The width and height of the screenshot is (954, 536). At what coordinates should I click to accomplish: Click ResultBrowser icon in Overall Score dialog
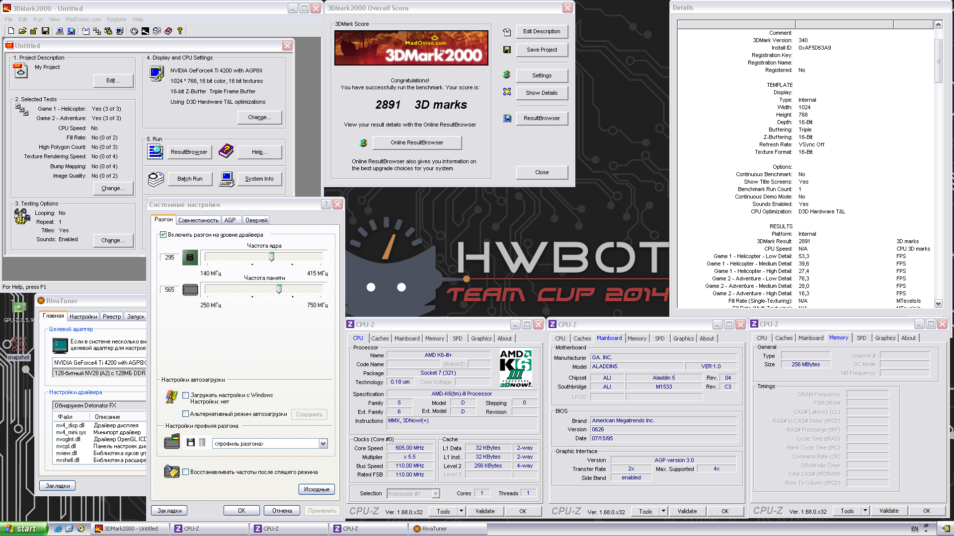pyautogui.click(x=507, y=118)
